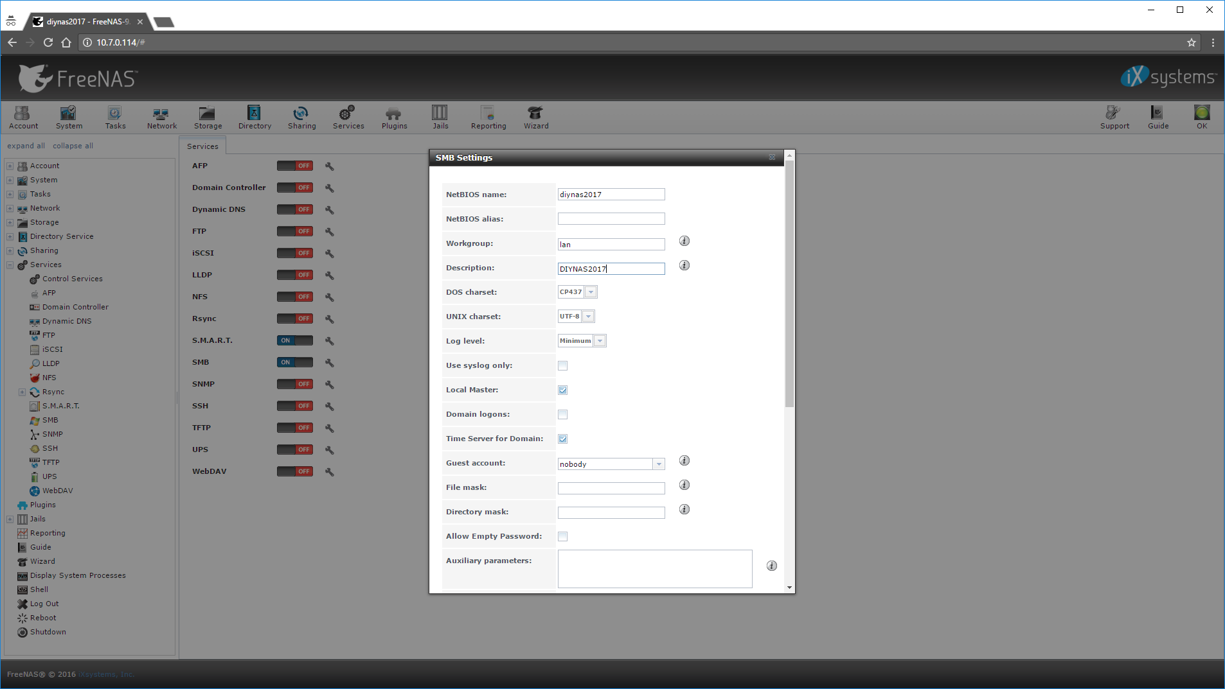Open the Reporting toolbar icon
Screen dimensions: 1225x689
488,118
